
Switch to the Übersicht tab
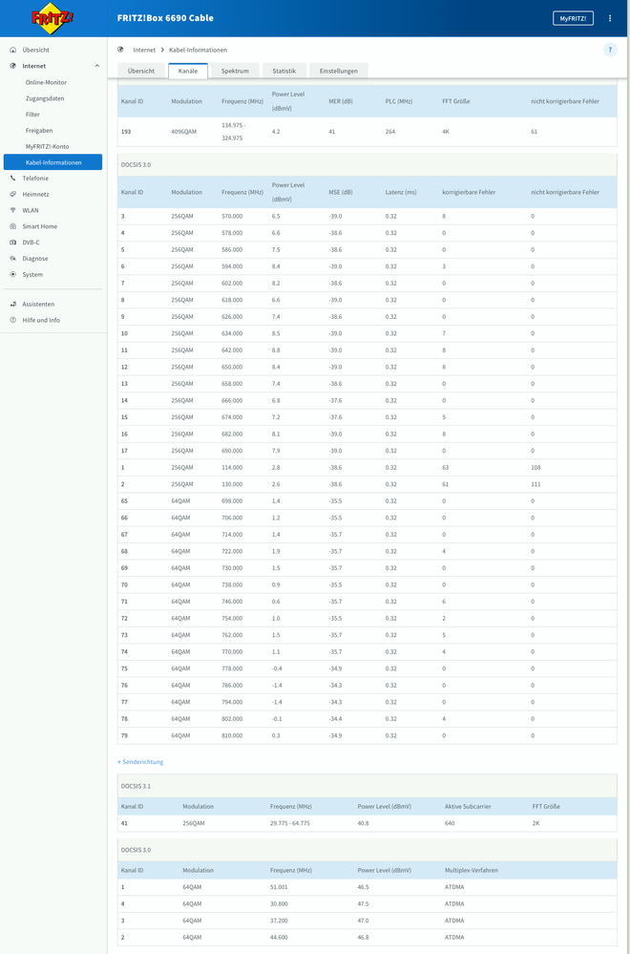coord(140,71)
